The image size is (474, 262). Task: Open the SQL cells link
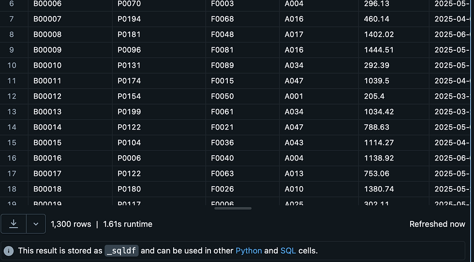click(x=288, y=251)
